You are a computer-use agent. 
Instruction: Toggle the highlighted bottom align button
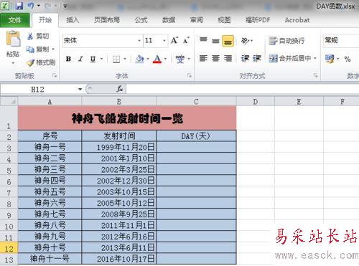click(228, 40)
